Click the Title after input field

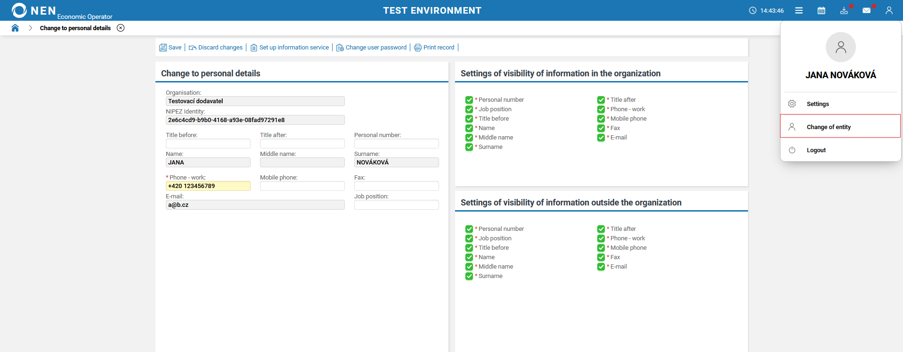(302, 143)
